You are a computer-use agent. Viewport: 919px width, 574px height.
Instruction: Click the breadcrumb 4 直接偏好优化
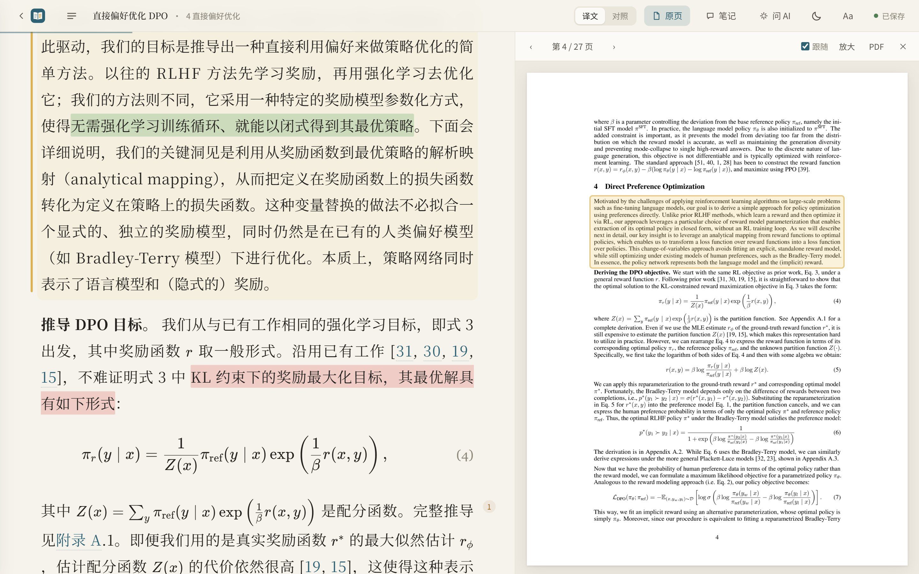[x=213, y=16]
